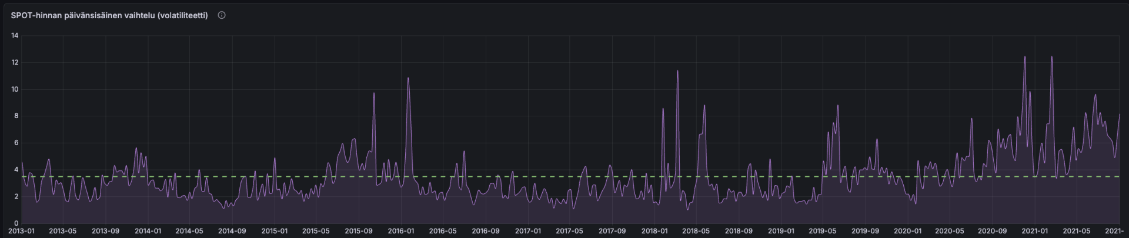Click the spike peak just before 2021-01
This screenshot has height=238, width=1129.
[x=1025, y=57]
